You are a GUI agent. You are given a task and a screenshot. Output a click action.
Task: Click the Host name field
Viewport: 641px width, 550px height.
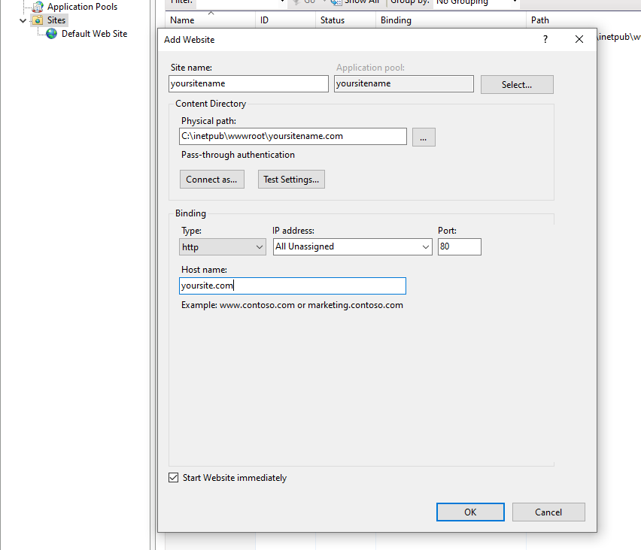(x=293, y=286)
